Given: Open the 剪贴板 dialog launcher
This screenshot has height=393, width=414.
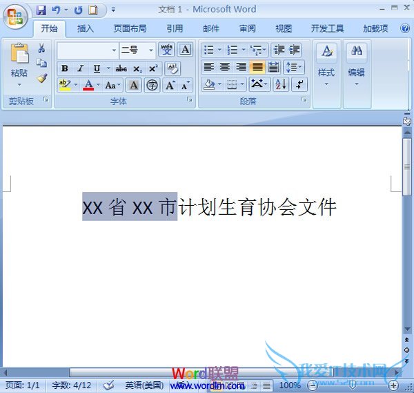Looking at the screenshot, I should pyautogui.click(x=46, y=99).
